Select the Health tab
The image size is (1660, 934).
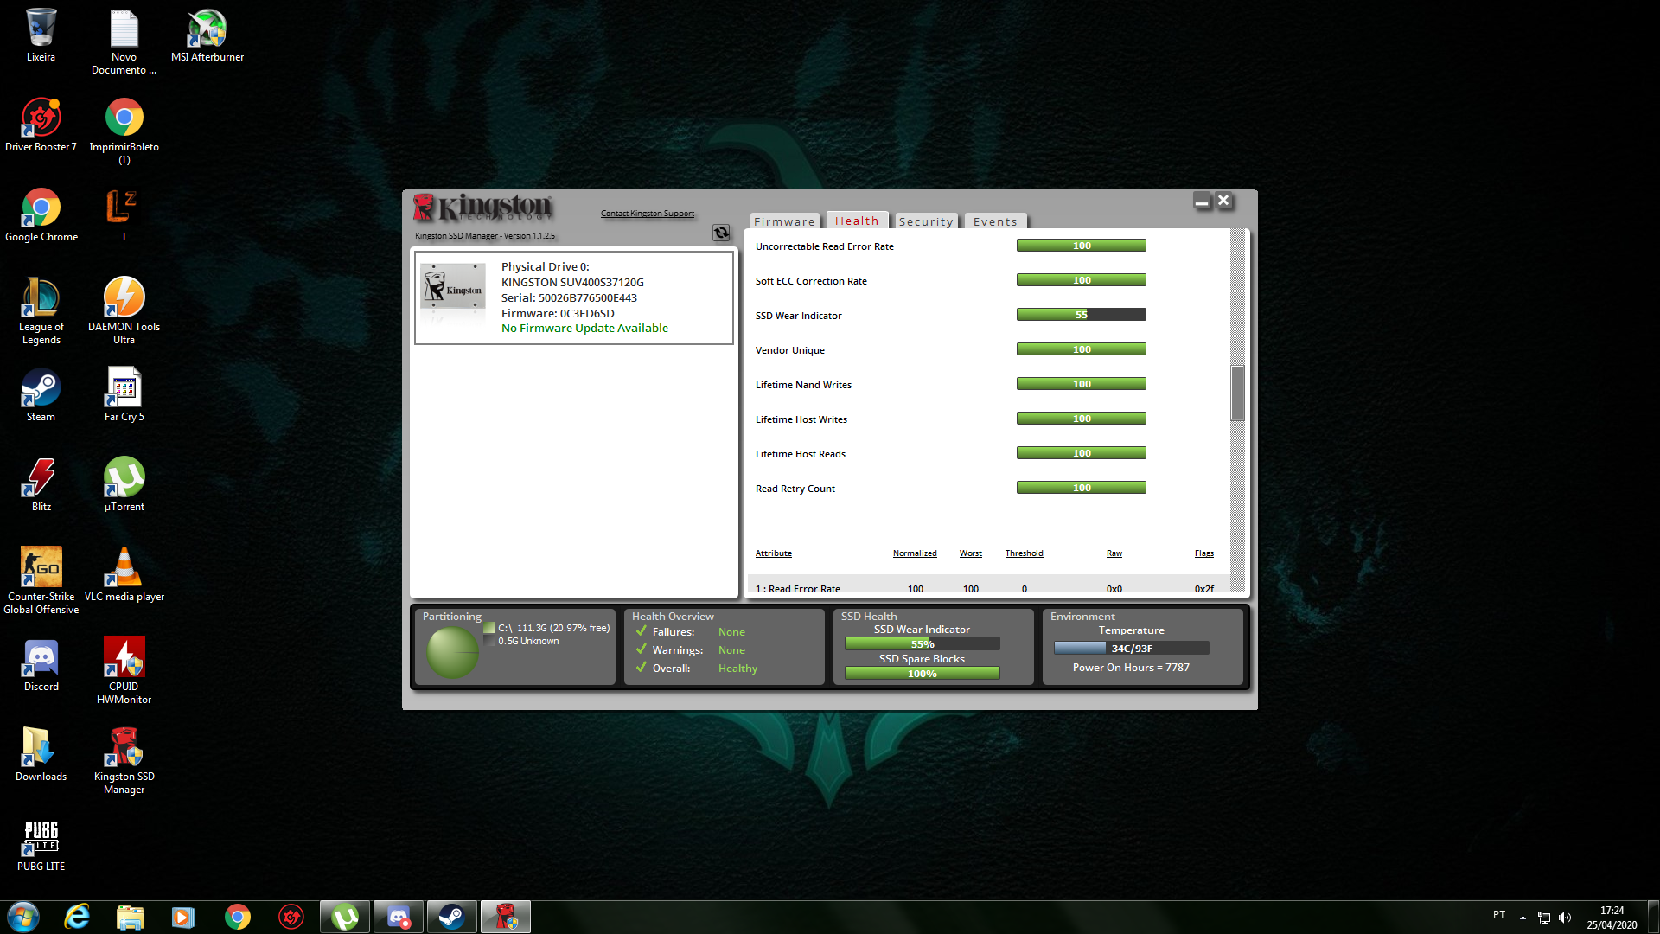point(857,221)
